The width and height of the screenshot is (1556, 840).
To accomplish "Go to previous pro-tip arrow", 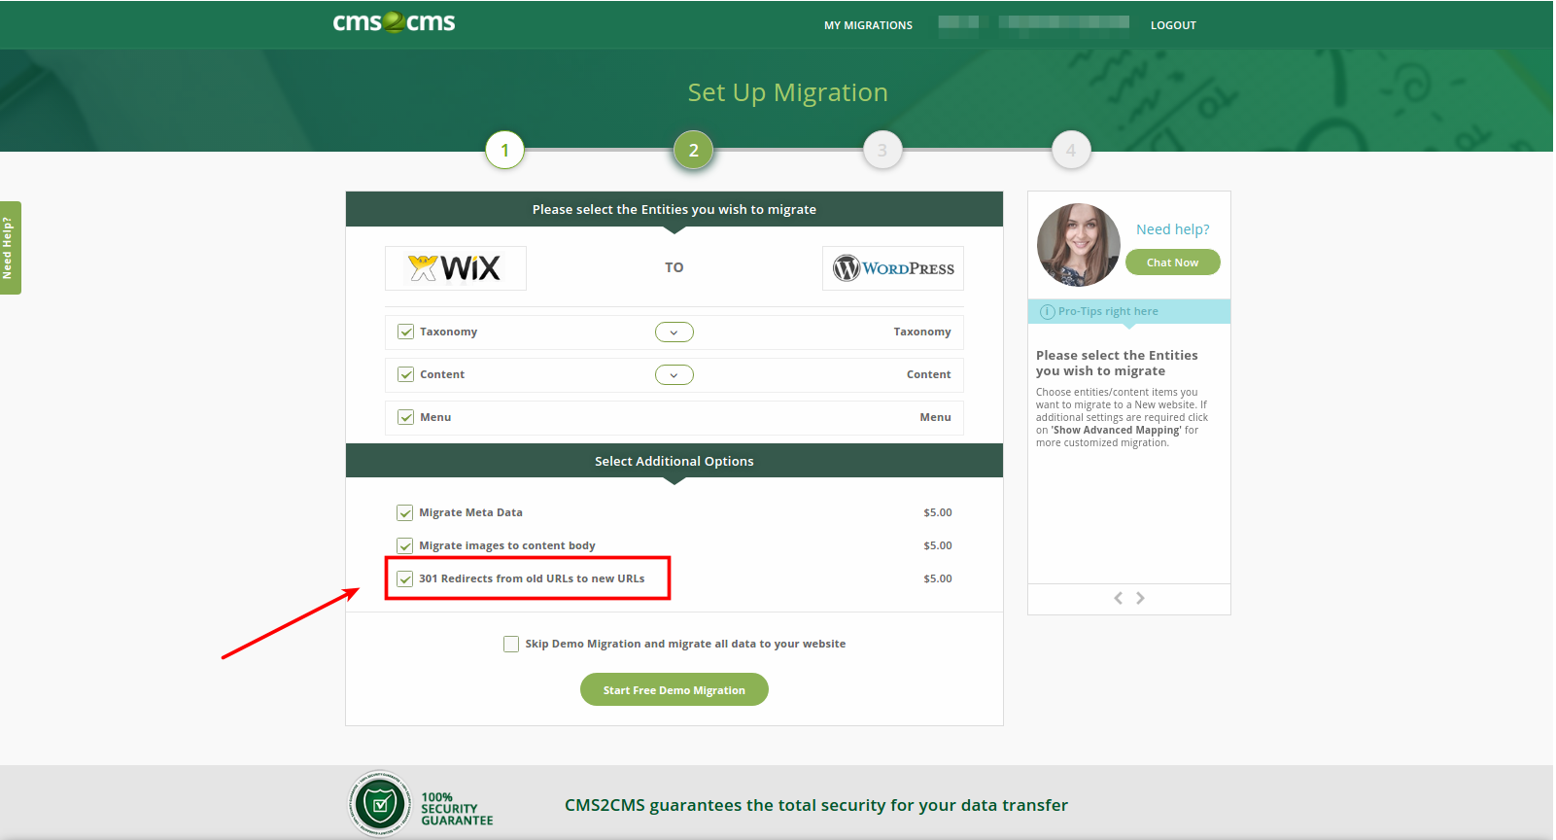I will (x=1118, y=598).
